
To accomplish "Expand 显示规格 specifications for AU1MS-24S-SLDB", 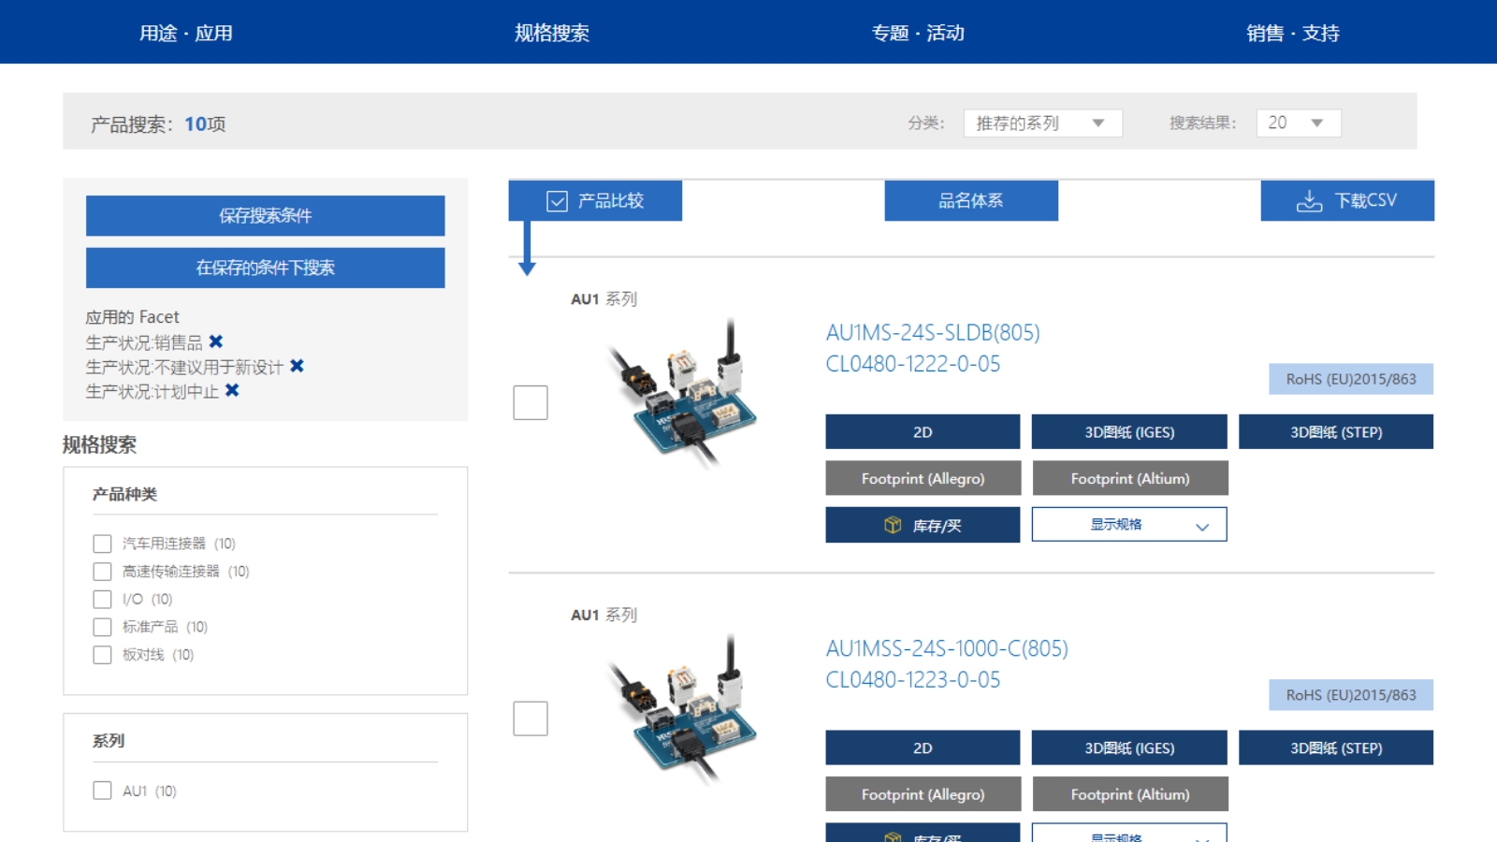I will [x=1128, y=524].
